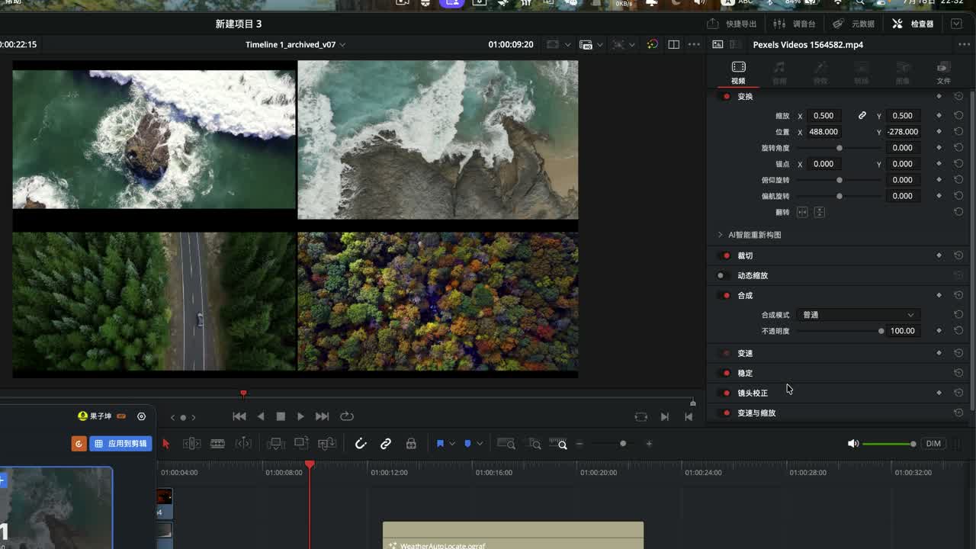
Task: Toggle the snapping magnet icon
Action: [361, 444]
